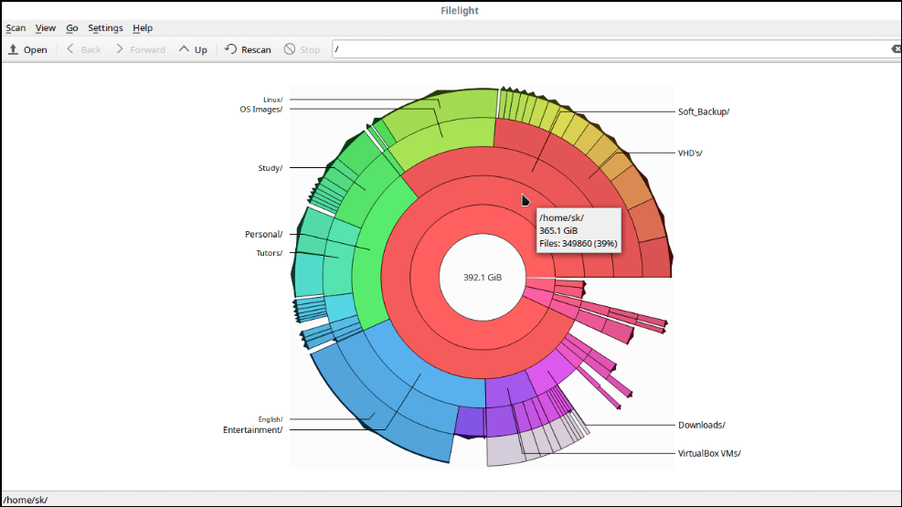
Task: Select the Soft_Backup/ label
Action: tap(704, 111)
